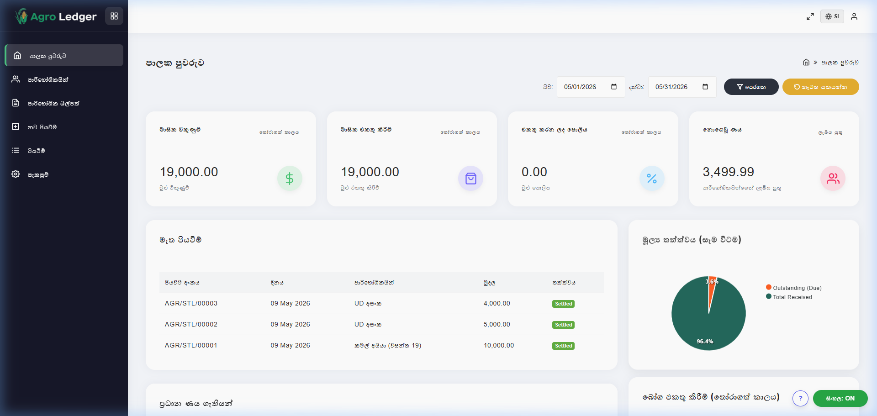The width and height of the screenshot is (877, 416).
Task: Click the to-date field 05/31/2026
Action: point(682,87)
